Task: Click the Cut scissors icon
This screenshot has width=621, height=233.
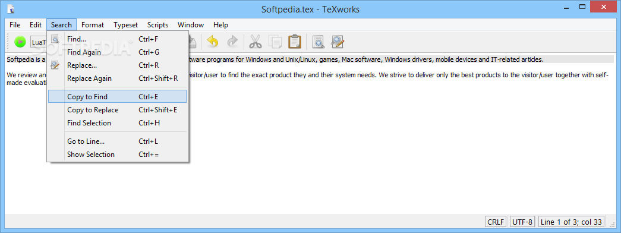Action: (256, 41)
